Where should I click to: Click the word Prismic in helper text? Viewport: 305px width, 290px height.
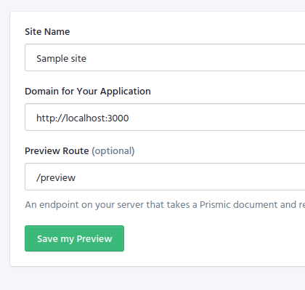(214, 205)
